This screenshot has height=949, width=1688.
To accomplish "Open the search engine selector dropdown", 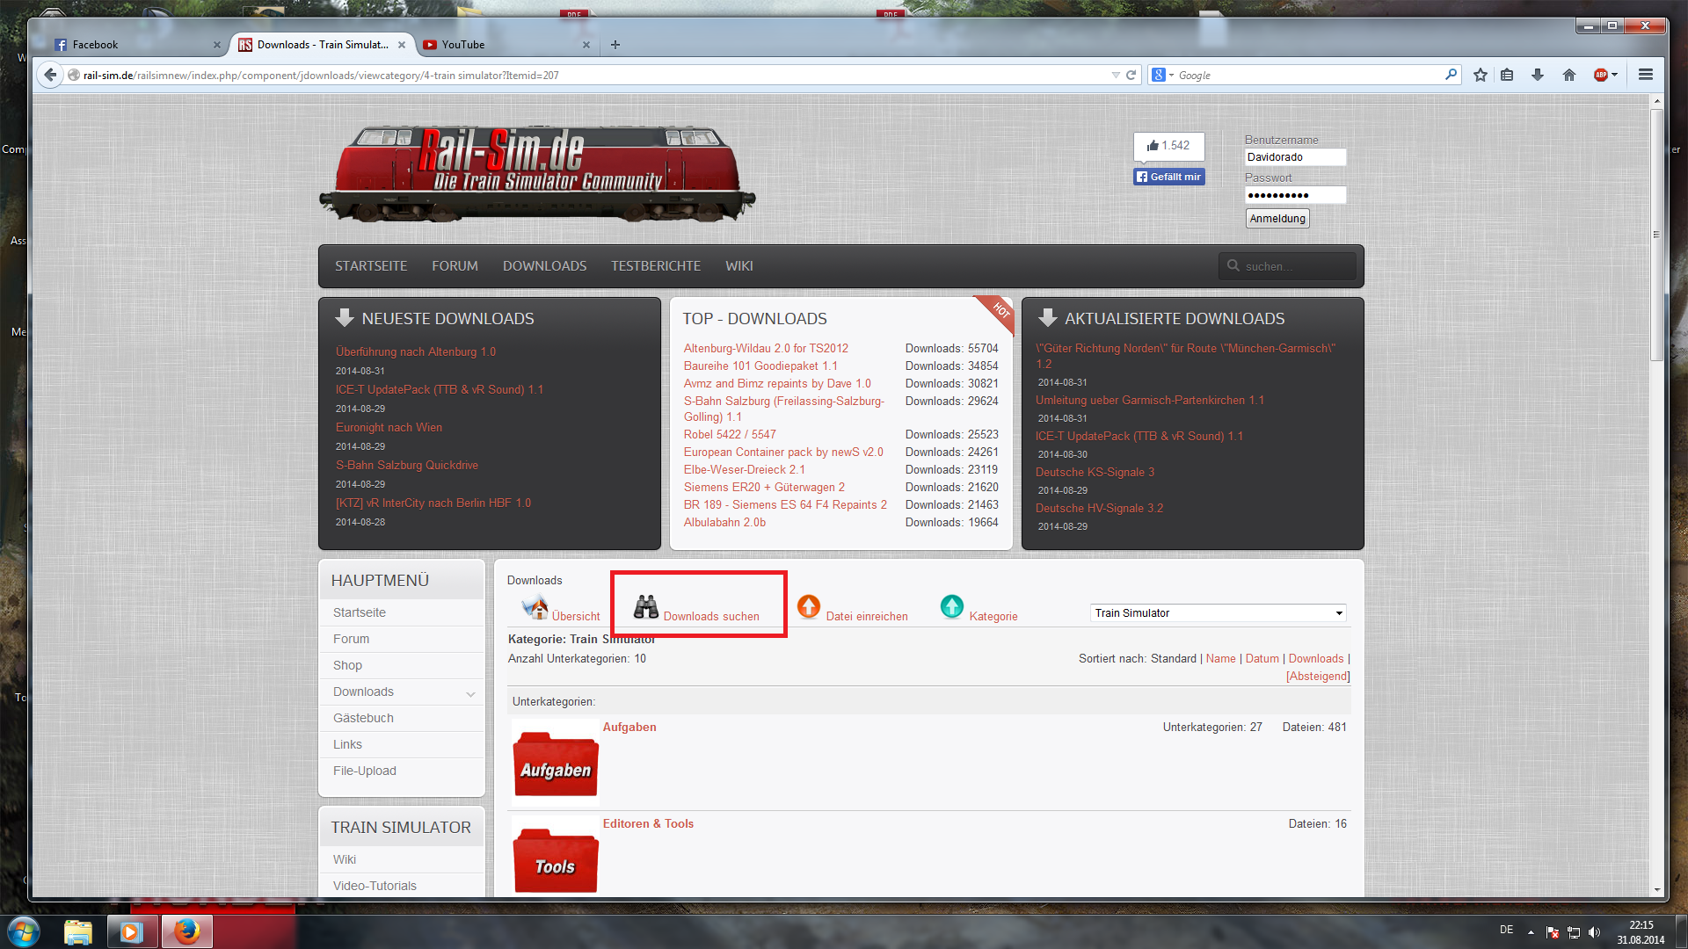I will (1163, 75).
